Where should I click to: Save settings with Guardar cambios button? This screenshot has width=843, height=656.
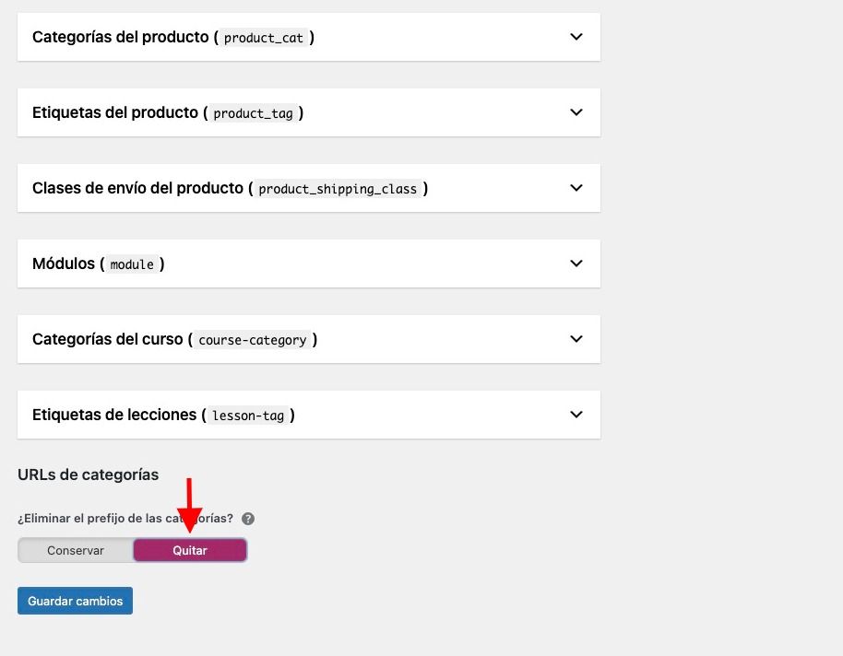click(x=76, y=601)
